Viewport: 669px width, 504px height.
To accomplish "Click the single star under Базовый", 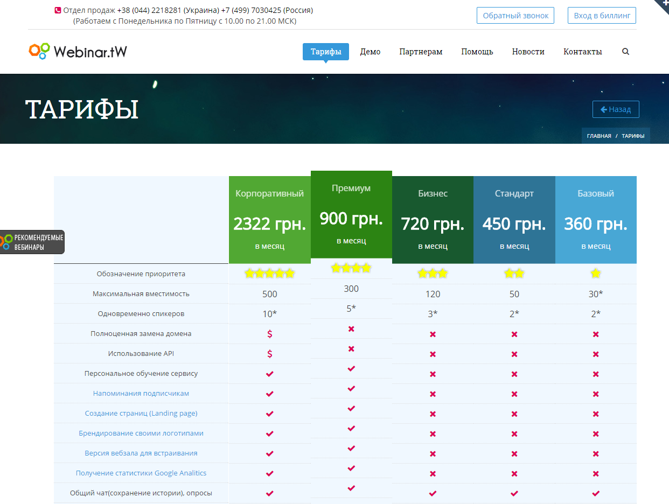I will coord(596,274).
